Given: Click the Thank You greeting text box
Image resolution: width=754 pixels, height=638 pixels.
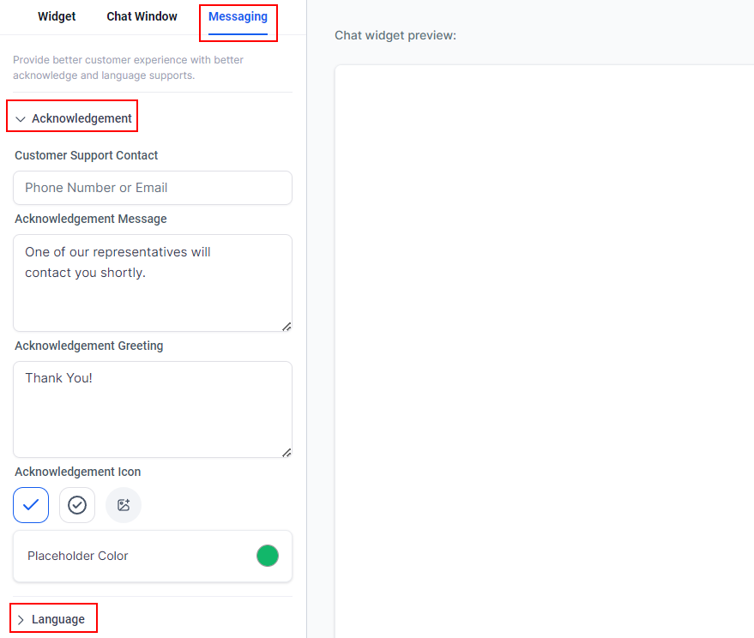Looking at the screenshot, I should click(153, 409).
